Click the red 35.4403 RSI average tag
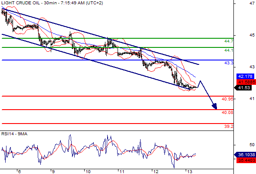 [x=246, y=160]
